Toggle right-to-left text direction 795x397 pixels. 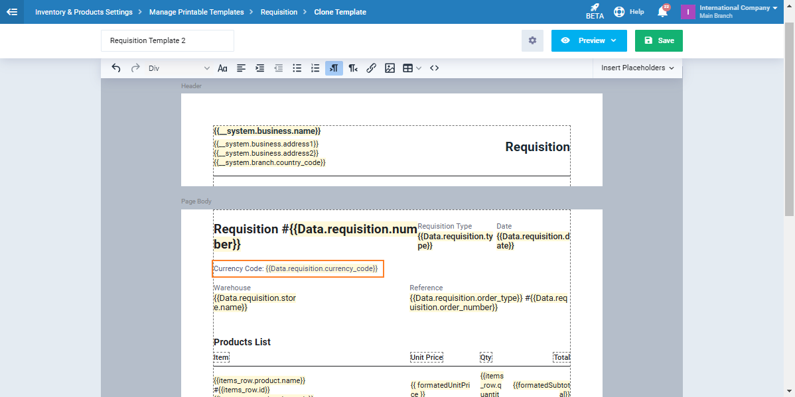353,68
